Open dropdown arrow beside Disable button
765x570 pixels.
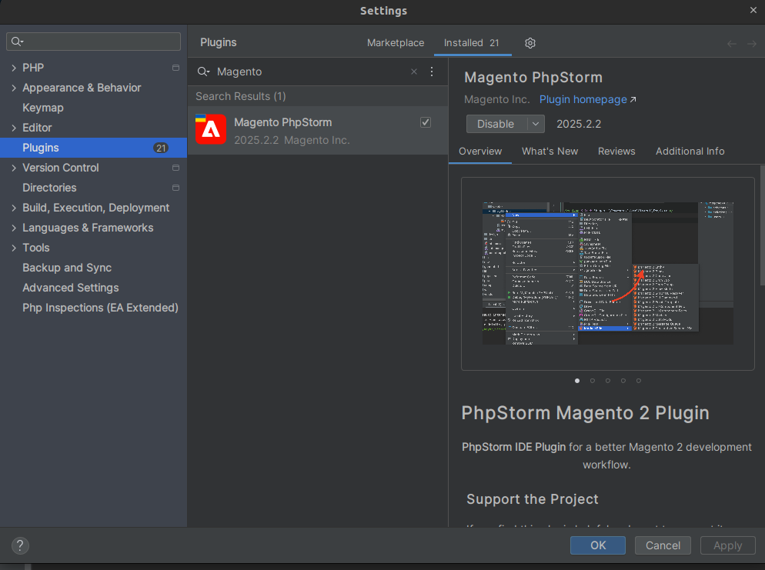tap(535, 124)
